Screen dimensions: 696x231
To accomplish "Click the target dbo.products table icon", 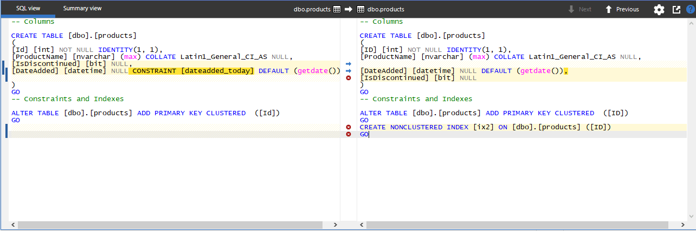I will tap(360, 9).
